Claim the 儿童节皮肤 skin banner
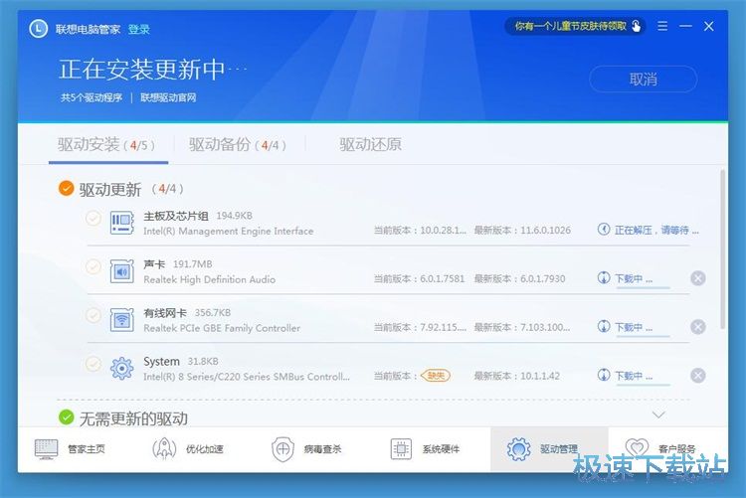 575,26
